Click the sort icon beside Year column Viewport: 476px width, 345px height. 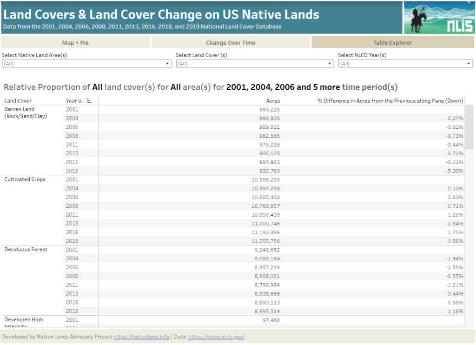(x=89, y=100)
